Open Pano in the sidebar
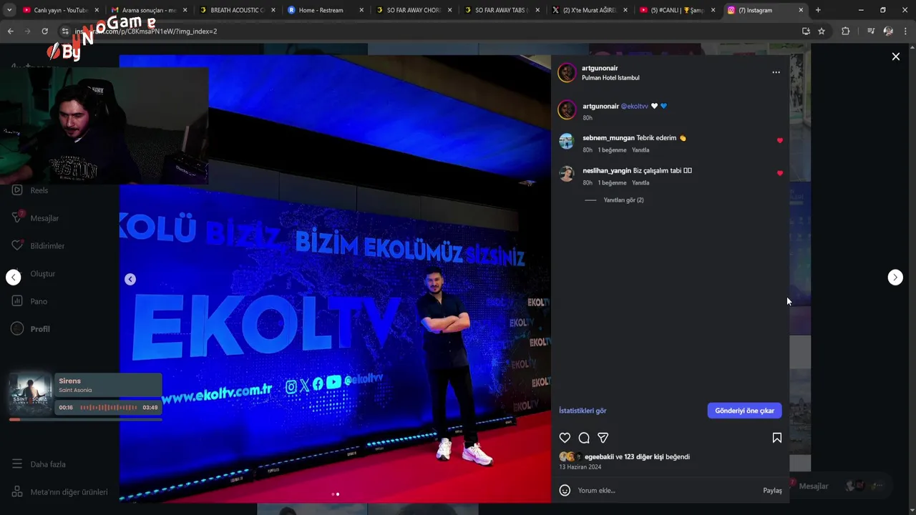916x515 pixels. click(x=29, y=301)
